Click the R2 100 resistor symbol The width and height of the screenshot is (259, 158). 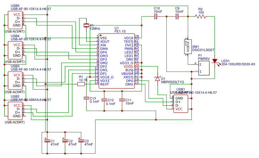(x=200, y=16)
